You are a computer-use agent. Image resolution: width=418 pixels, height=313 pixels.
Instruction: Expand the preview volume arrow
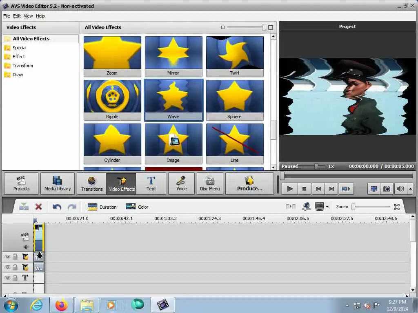coord(410,189)
